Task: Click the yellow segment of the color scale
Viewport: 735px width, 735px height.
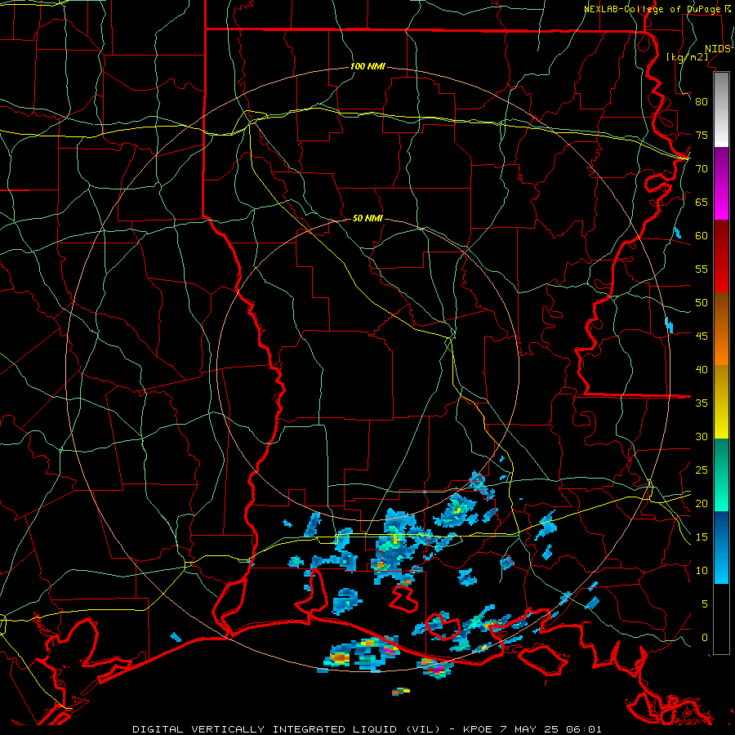Action: click(x=721, y=402)
